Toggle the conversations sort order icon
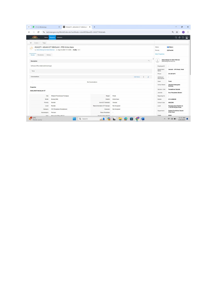217x289 pixels. pyautogui.click(x=144, y=77)
